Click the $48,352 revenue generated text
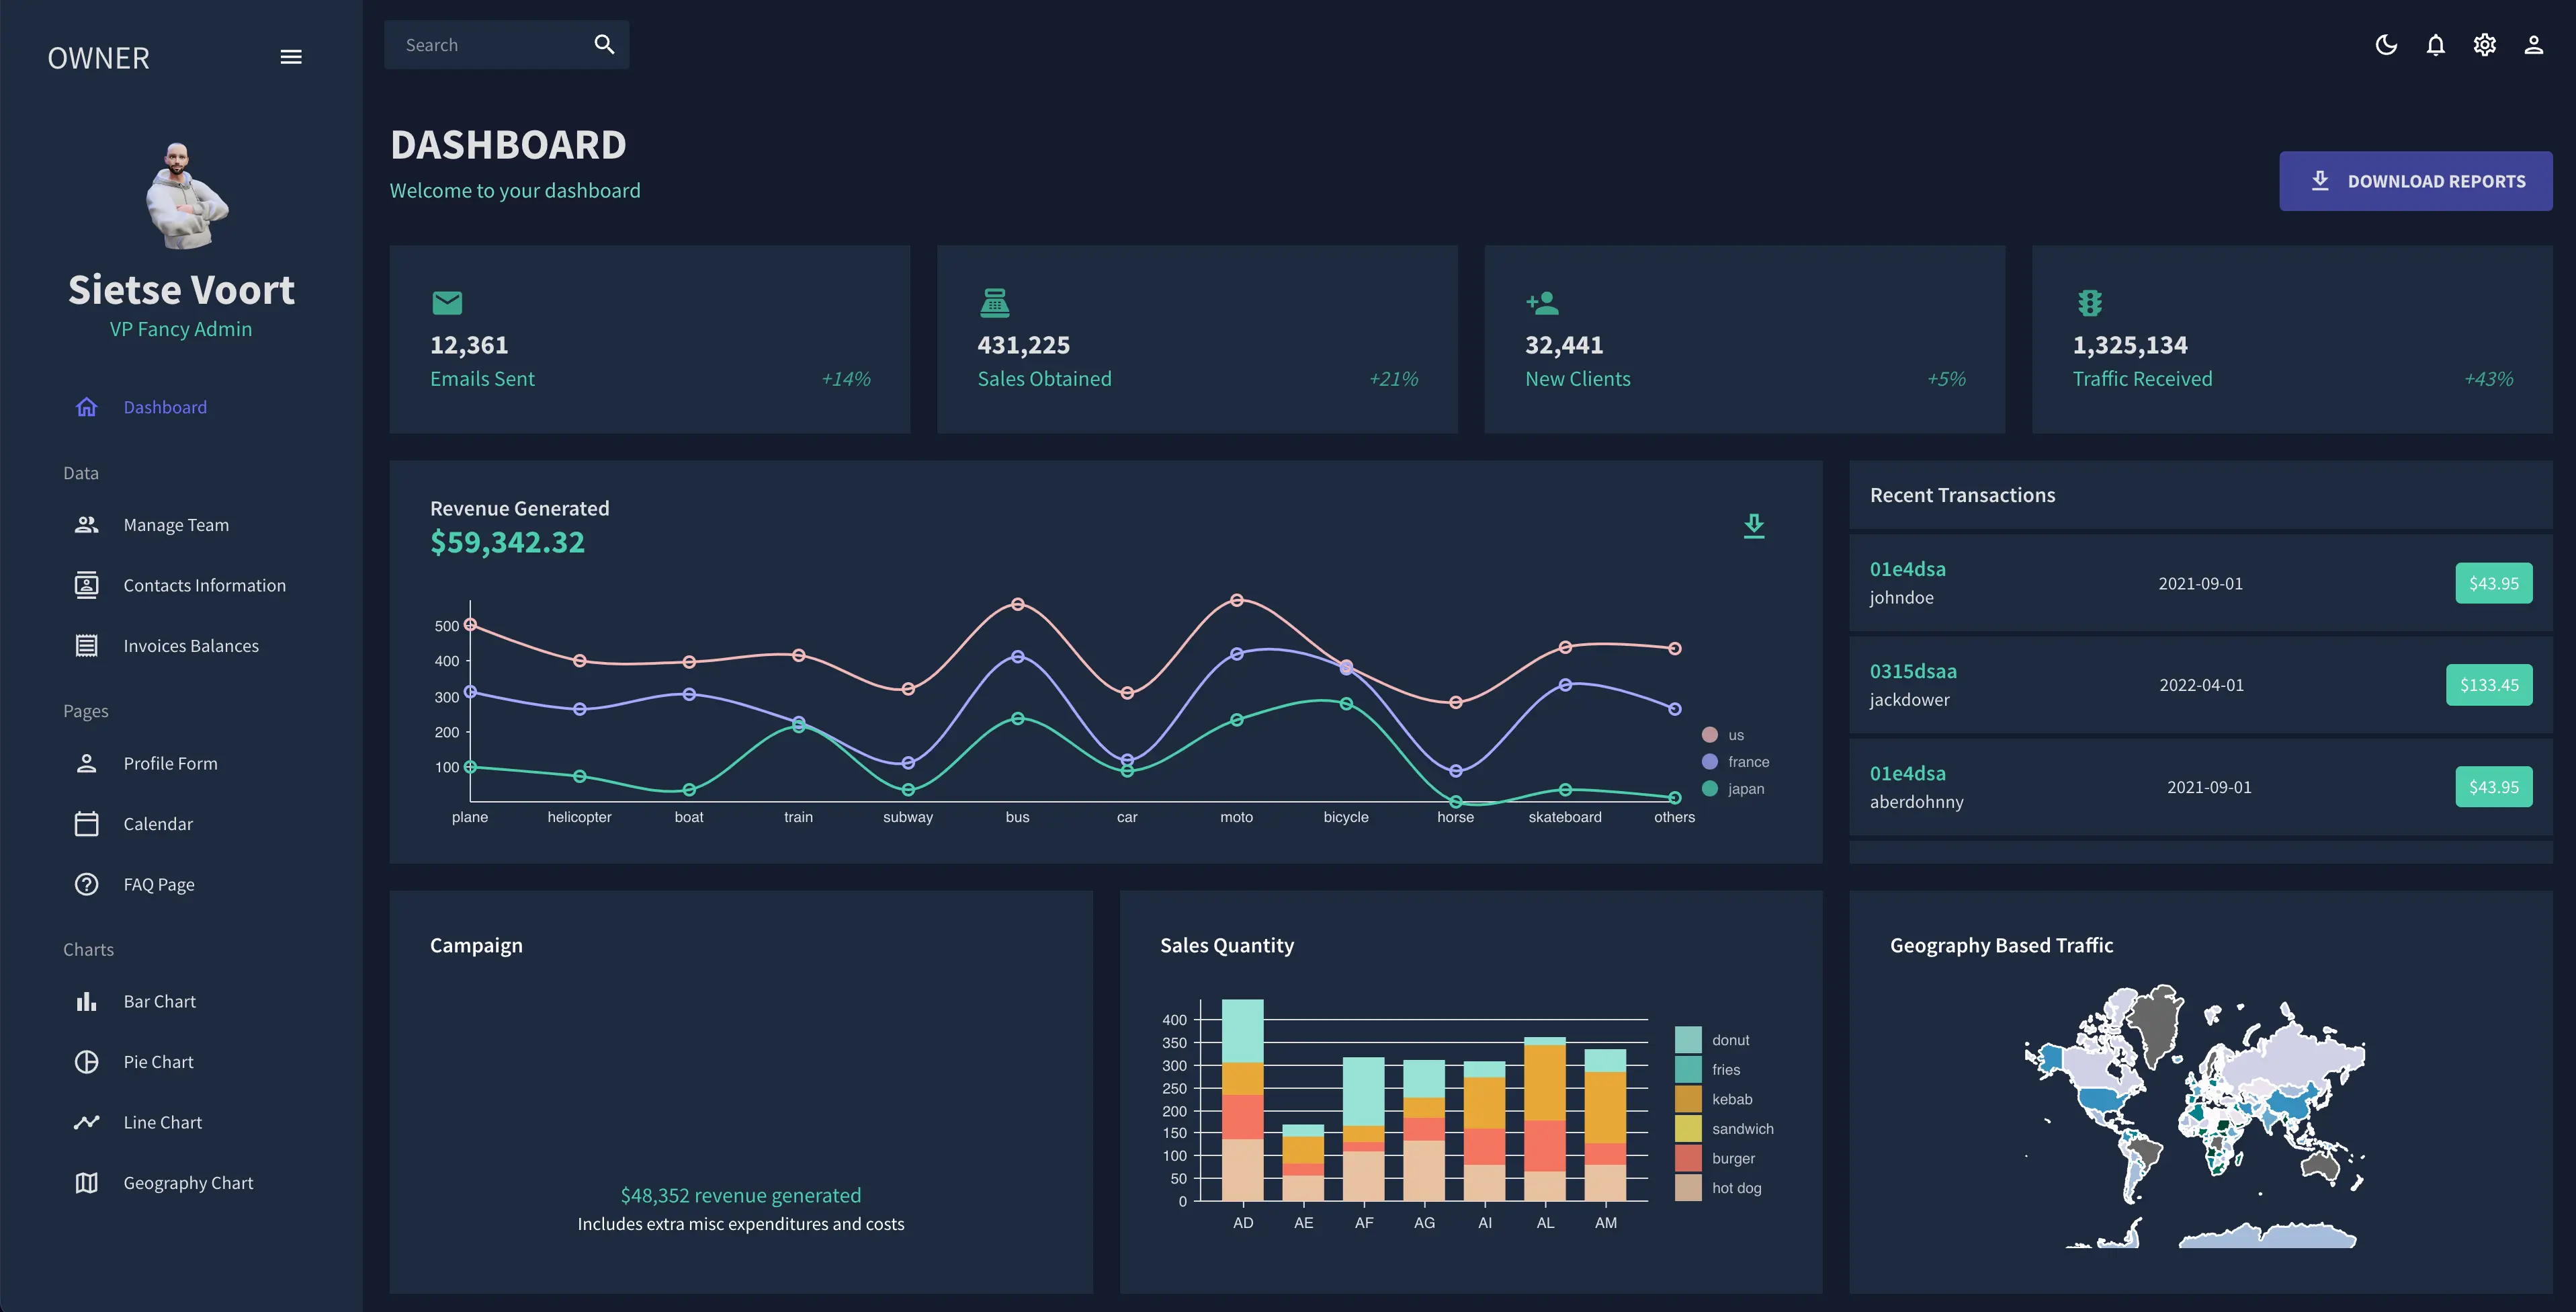 coord(741,1195)
